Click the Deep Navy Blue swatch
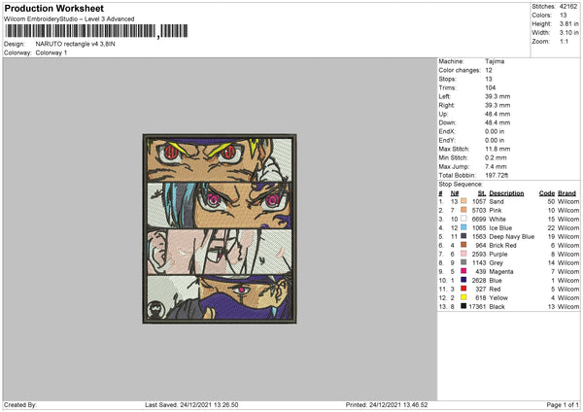583x412 pixels. [x=463, y=236]
